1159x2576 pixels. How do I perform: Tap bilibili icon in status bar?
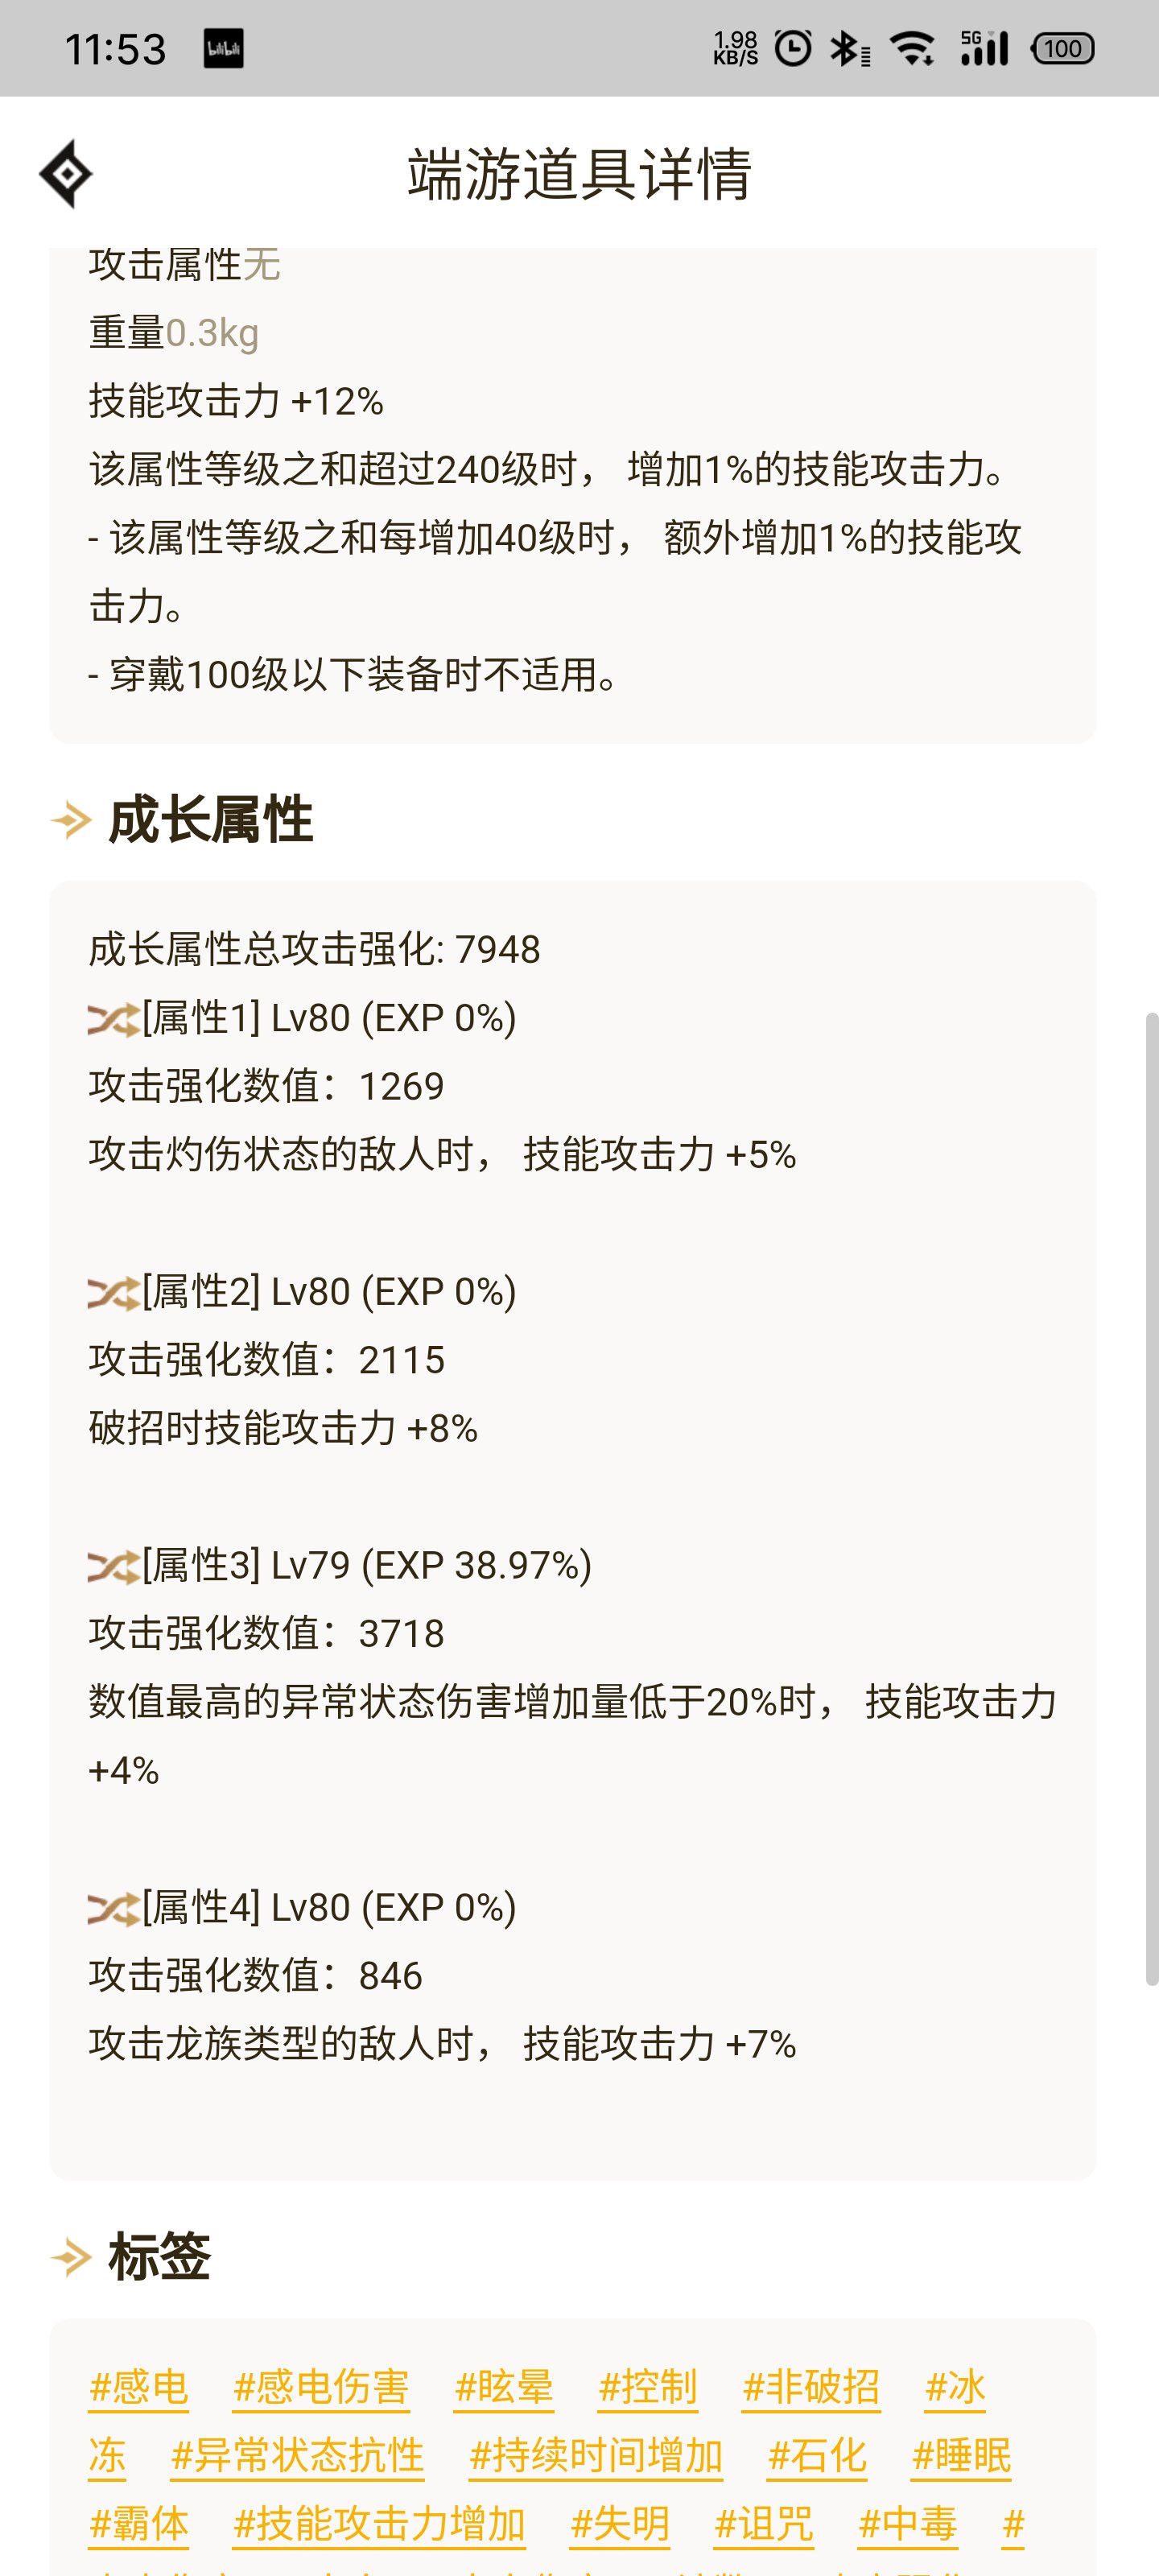point(223,49)
